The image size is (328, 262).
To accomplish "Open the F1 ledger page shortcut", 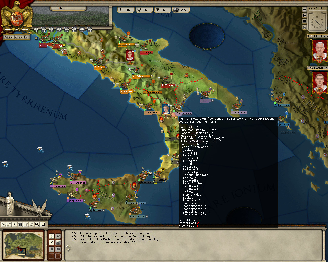I will pyautogui.click(x=36, y=29).
